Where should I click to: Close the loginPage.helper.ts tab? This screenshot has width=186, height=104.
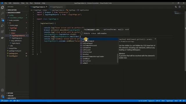[46, 7]
